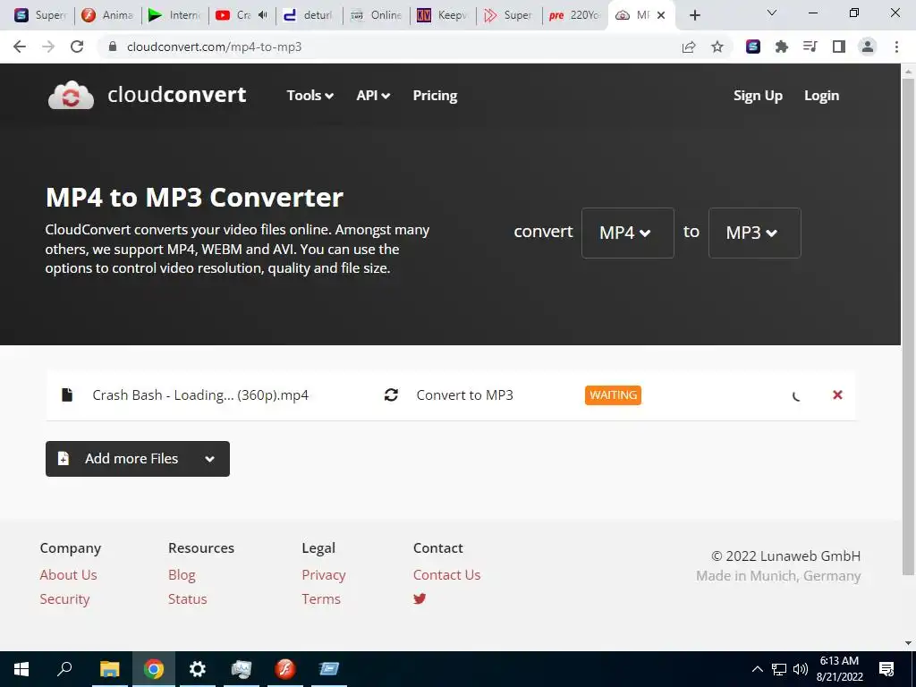
Task: Remove the Crash Bash file with red X
Action: [x=837, y=394]
